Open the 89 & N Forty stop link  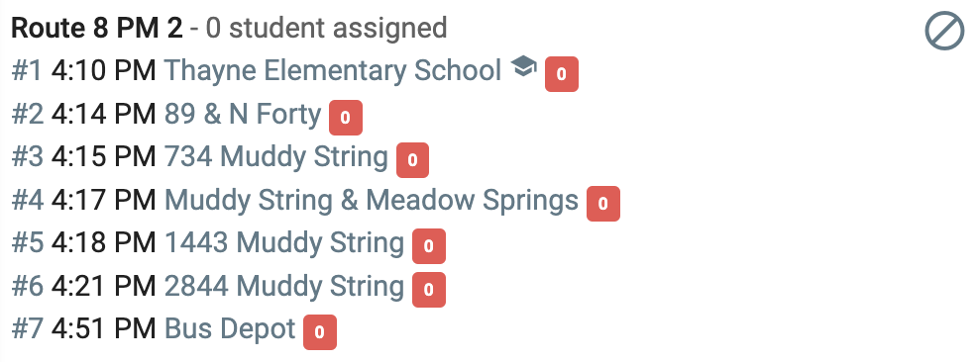coord(243,115)
